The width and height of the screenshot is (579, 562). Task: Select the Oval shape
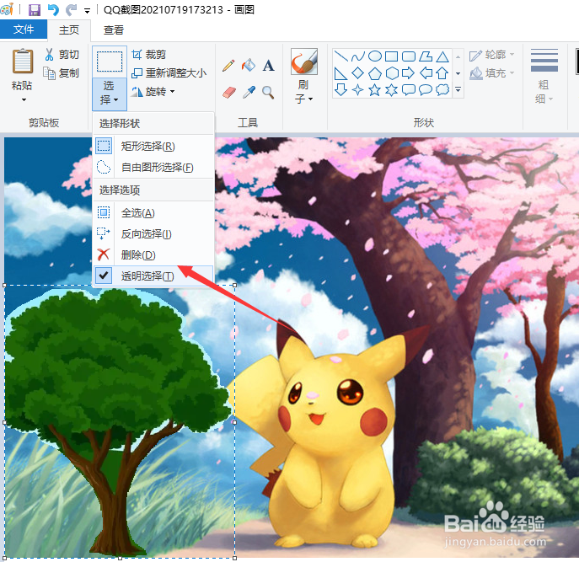pos(375,56)
